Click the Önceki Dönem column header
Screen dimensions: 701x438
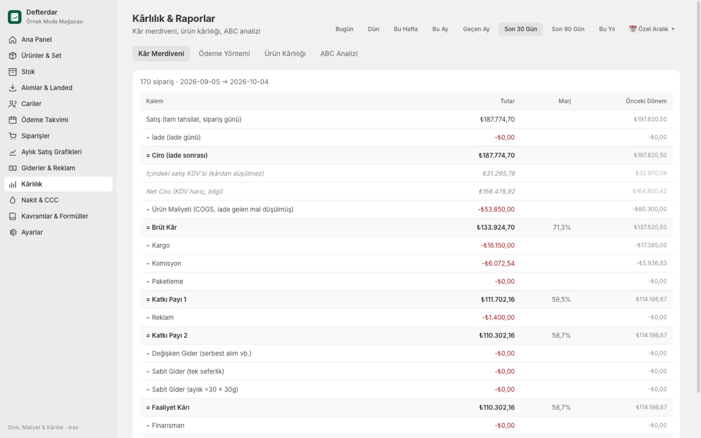646,101
